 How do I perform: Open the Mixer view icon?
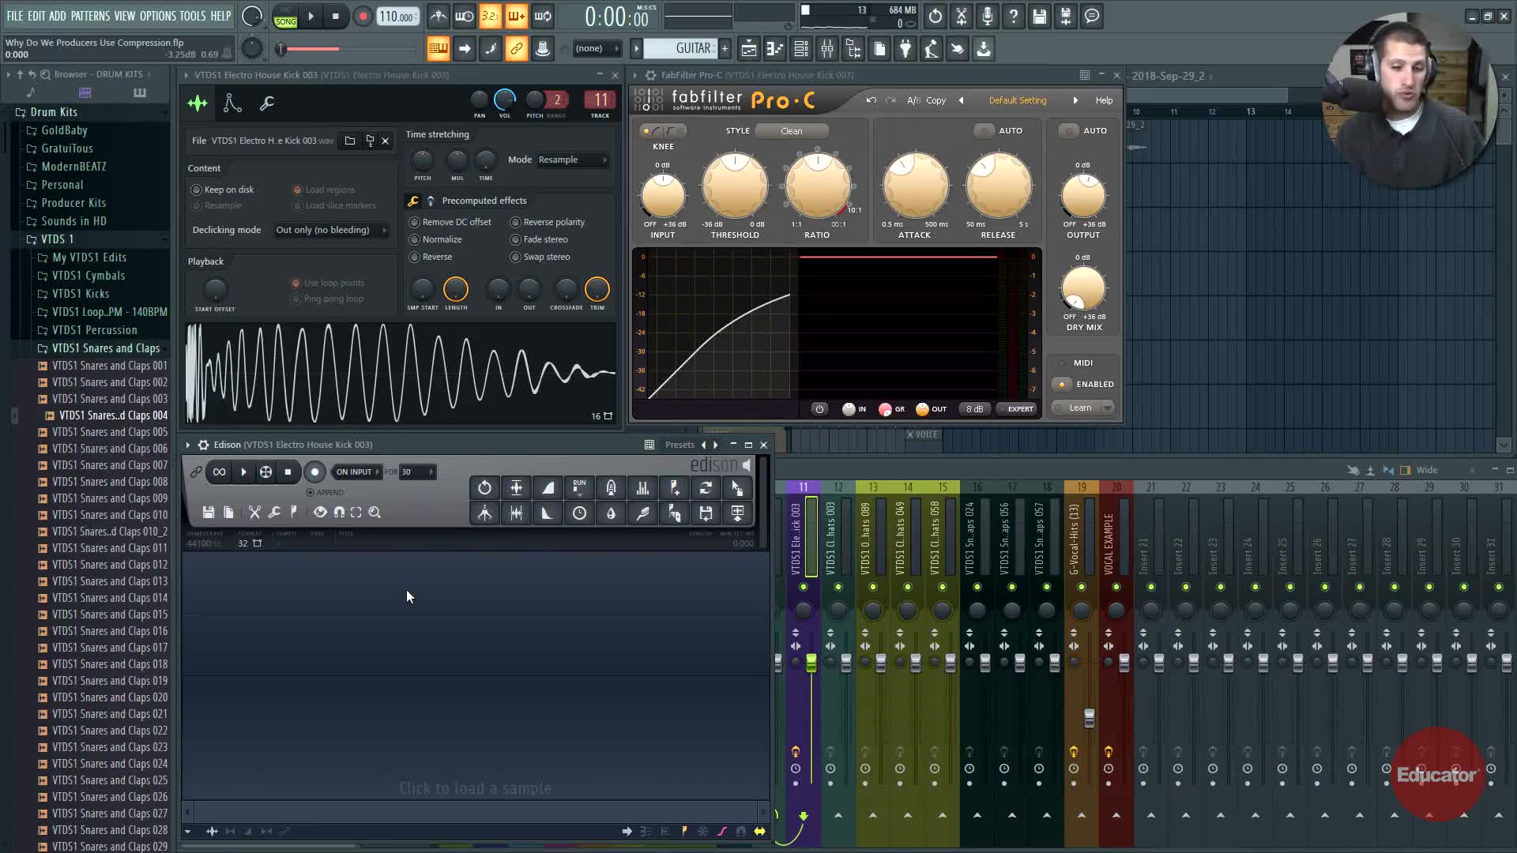tap(827, 49)
